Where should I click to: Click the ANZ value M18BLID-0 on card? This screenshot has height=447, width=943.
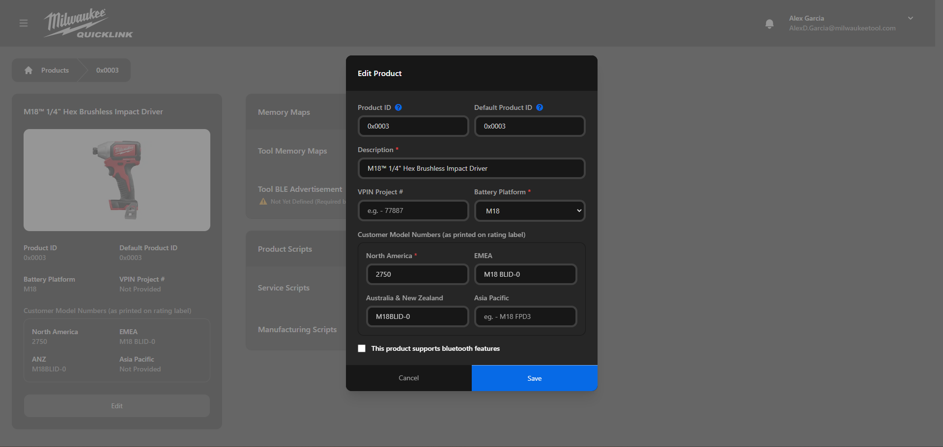(x=49, y=369)
